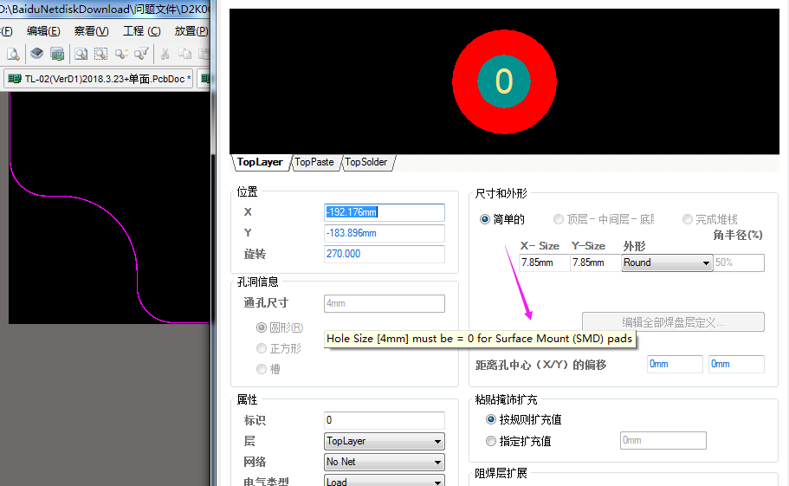Select the 指定扩充值 radio option
789x486 pixels.
pos(491,441)
